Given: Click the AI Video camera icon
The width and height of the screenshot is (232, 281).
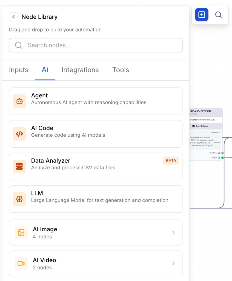Looking at the screenshot, I should [21, 263].
